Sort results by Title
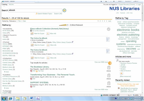144x101 pixels. pos(19,21)
